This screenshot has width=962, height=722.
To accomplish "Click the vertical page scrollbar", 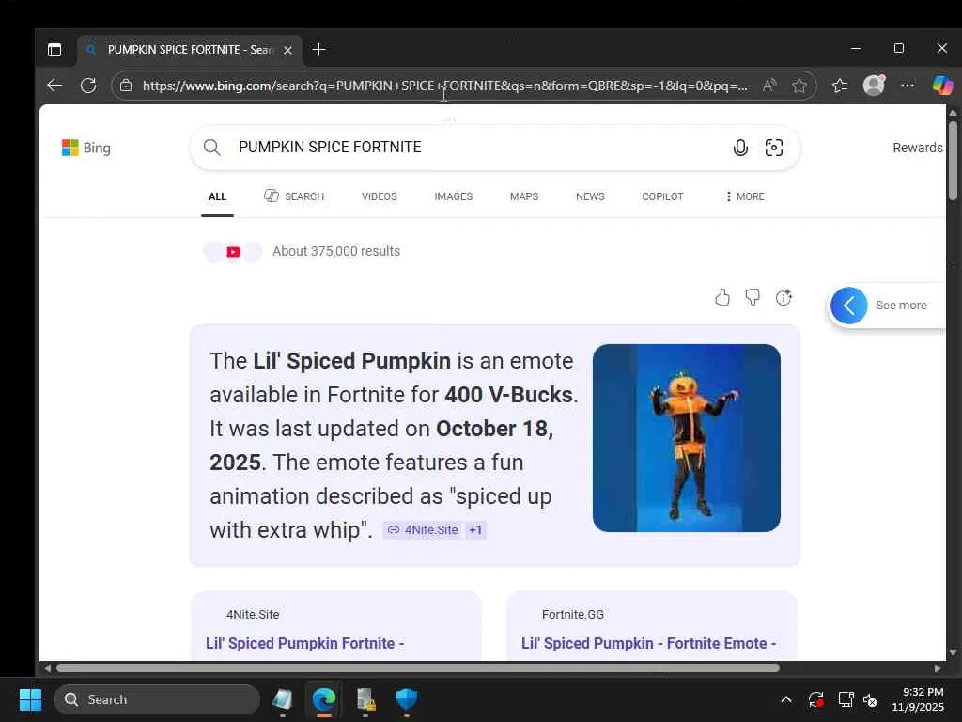I will coord(953,161).
